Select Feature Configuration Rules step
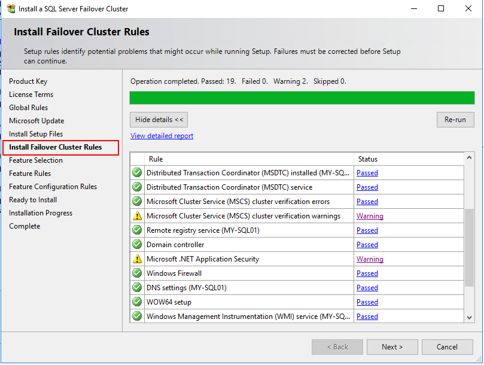The width and height of the screenshot is (484, 365). pyautogui.click(x=53, y=187)
